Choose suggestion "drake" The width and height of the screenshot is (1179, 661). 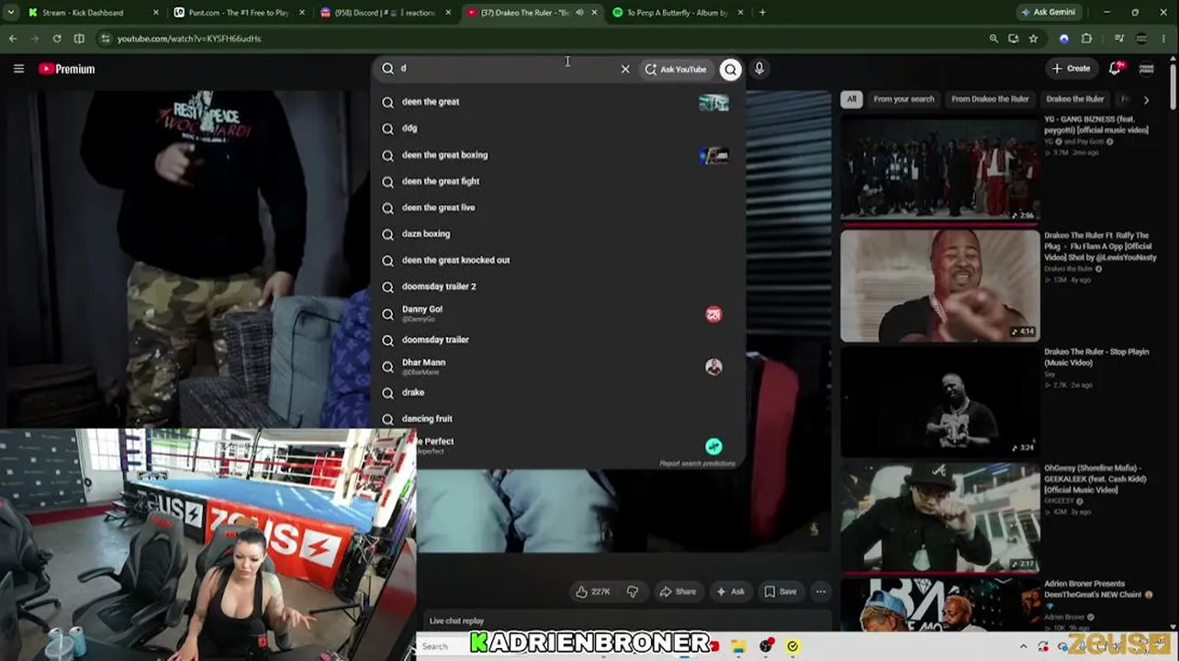pos(559,393)
